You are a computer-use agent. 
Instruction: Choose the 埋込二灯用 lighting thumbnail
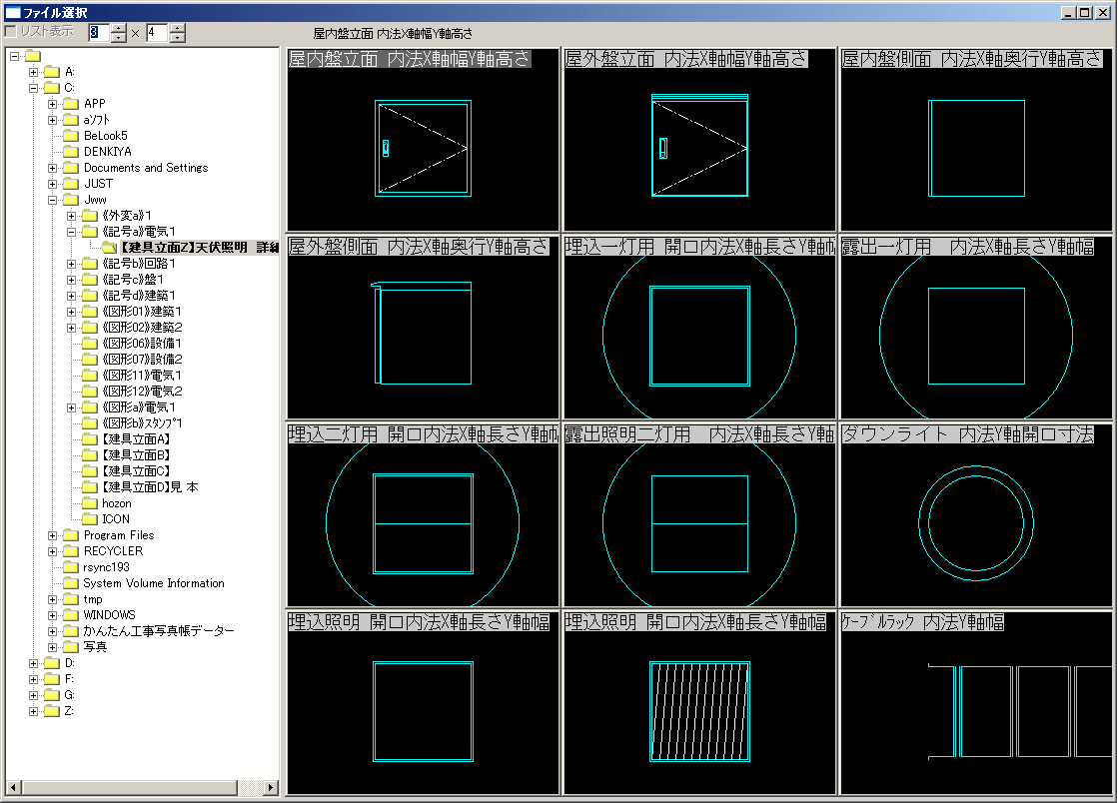[x=423, y=515]
